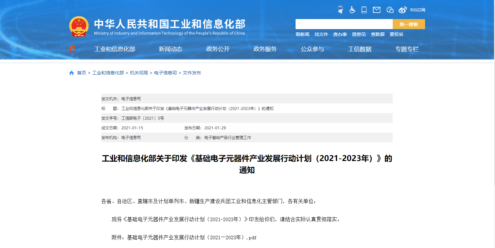Click the home icon in breadcrumb
This screenshot has height=248, width=495.
pyautogui.click(x=72, y=73)
